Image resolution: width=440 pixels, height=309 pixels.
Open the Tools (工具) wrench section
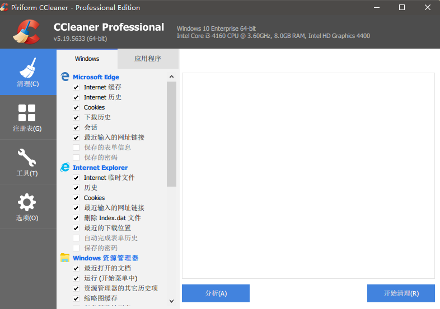click(28, 162)
